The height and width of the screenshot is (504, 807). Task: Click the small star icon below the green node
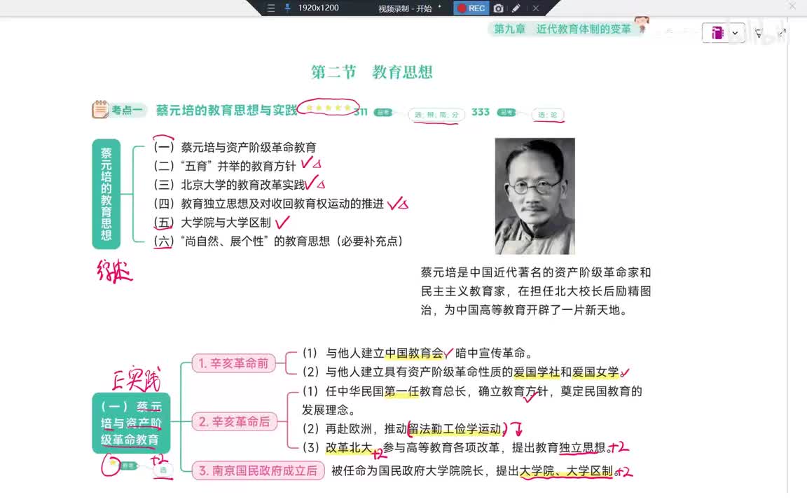point(112,463)
